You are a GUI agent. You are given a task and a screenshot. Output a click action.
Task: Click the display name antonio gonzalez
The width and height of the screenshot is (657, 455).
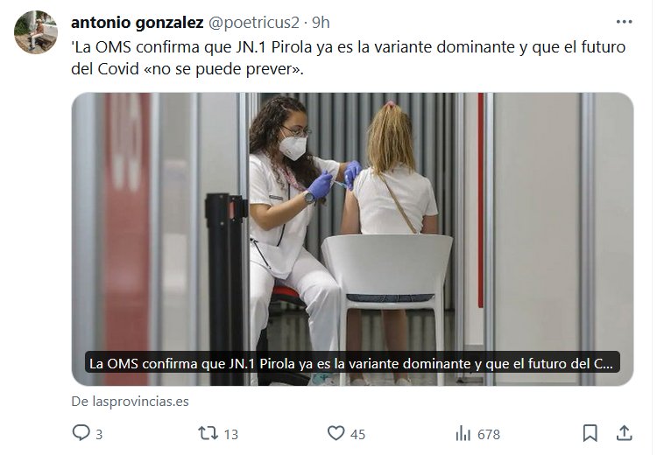[137, 23]
